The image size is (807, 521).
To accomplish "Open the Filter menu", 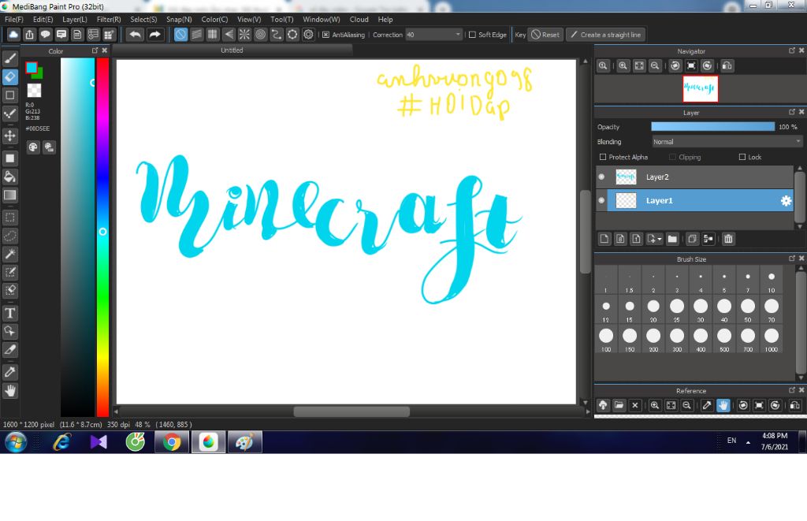I will pos(109,20).
